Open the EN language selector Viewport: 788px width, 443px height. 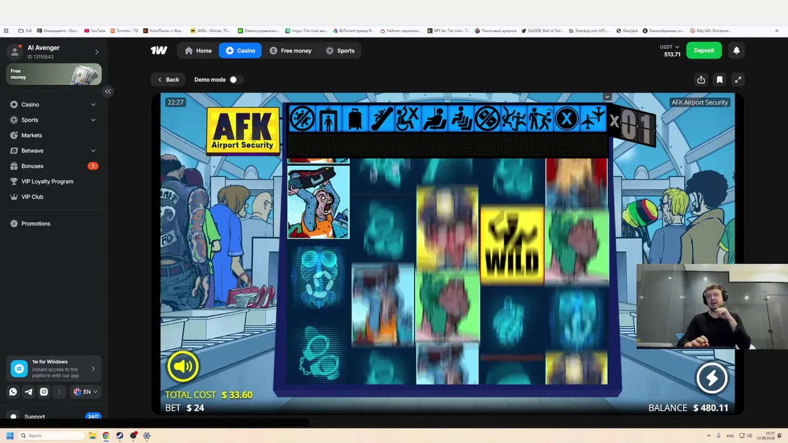(x=86, y=392)
